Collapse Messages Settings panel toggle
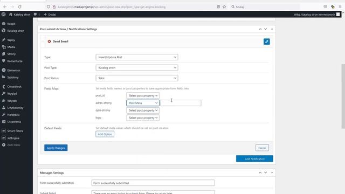Viewport: 345px width, 194px height. (272, 172)
